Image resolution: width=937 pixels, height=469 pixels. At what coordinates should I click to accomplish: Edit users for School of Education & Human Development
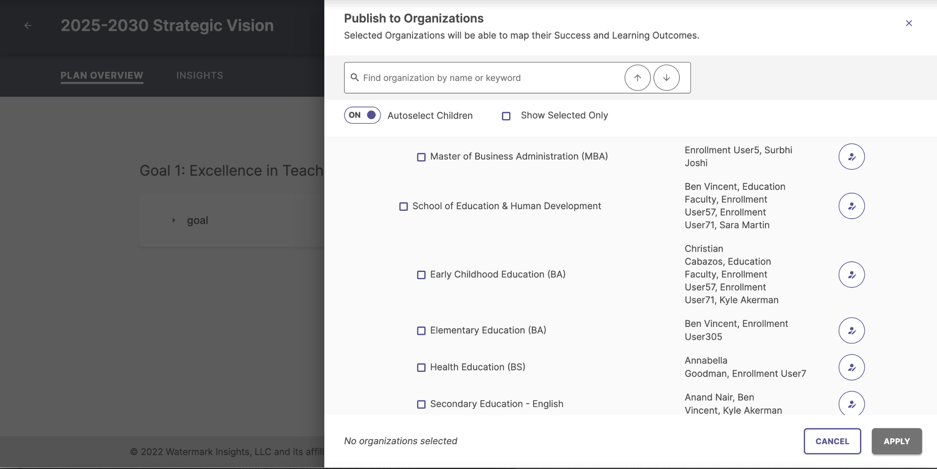point(851,206)
